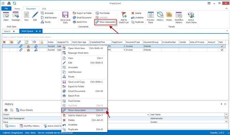
Task: Switch to the History bottom tab
Action: (x=10, y=126)
